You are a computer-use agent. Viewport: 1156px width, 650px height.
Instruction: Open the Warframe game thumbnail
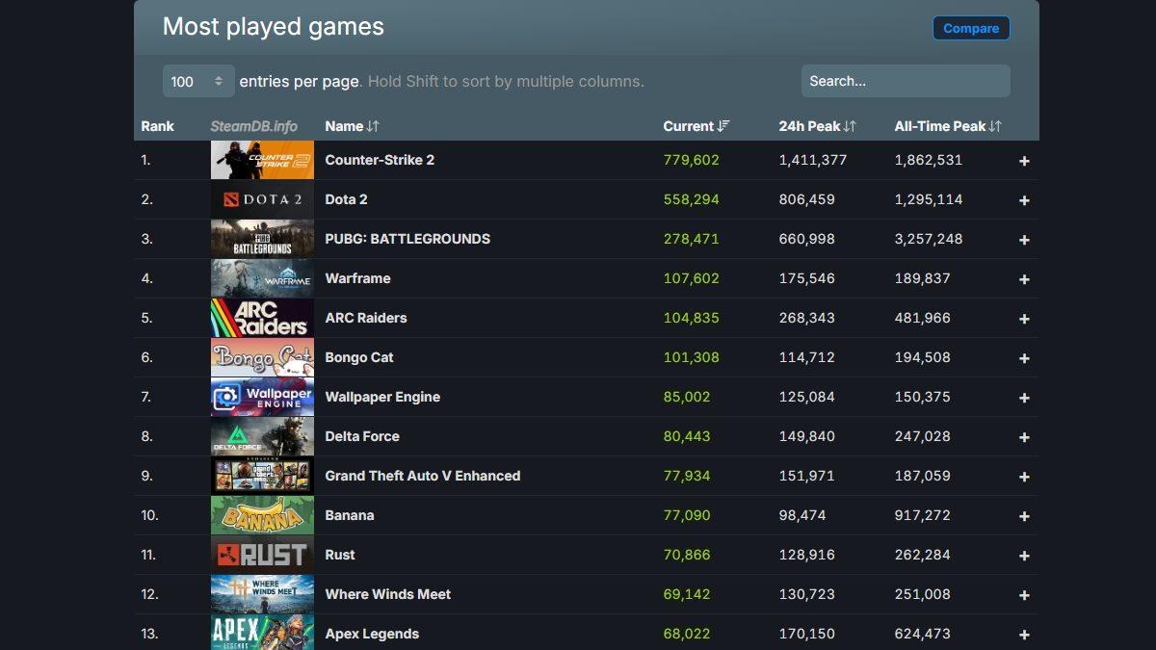(x=262, y=278)
